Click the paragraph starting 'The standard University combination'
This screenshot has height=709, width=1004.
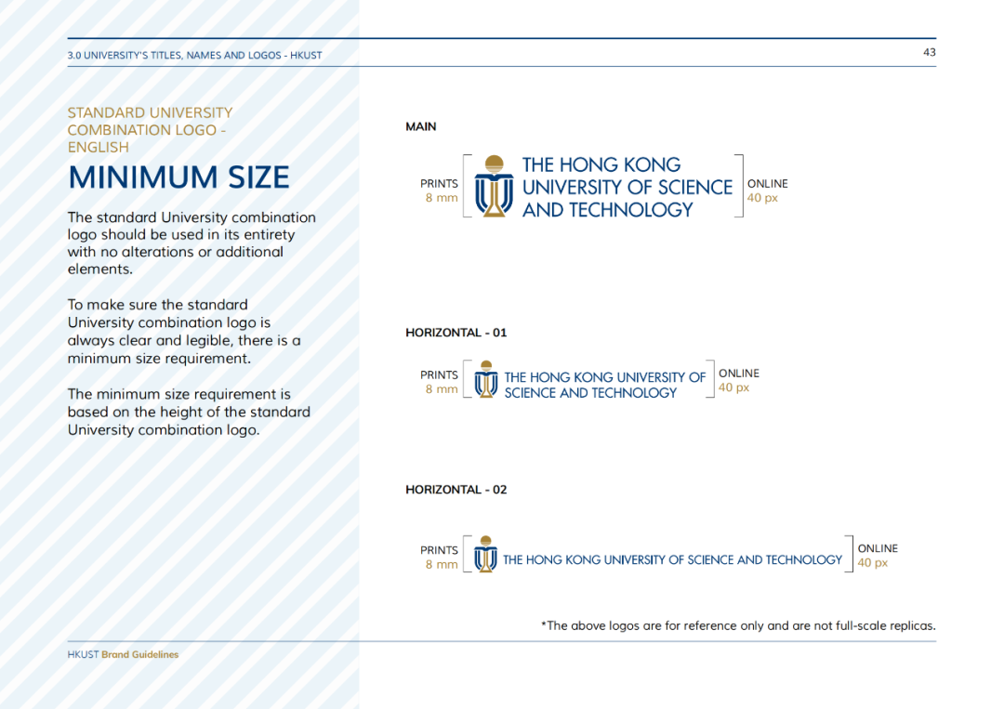(x=192, y=243)
